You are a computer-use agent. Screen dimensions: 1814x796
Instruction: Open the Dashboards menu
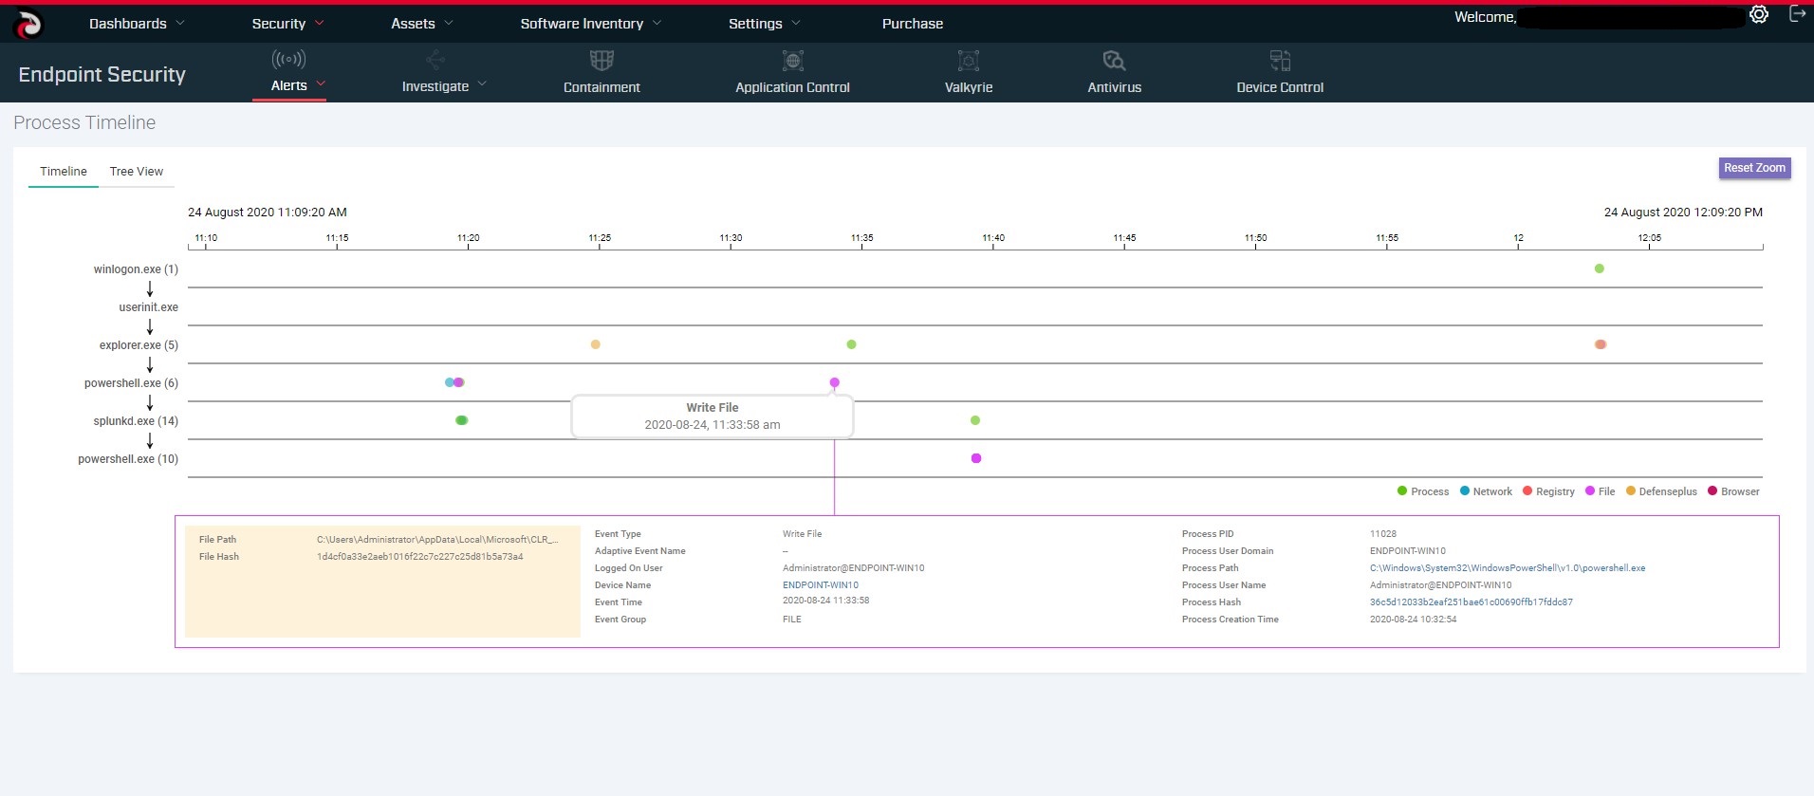pyautogui.click(x=128, y=24)
